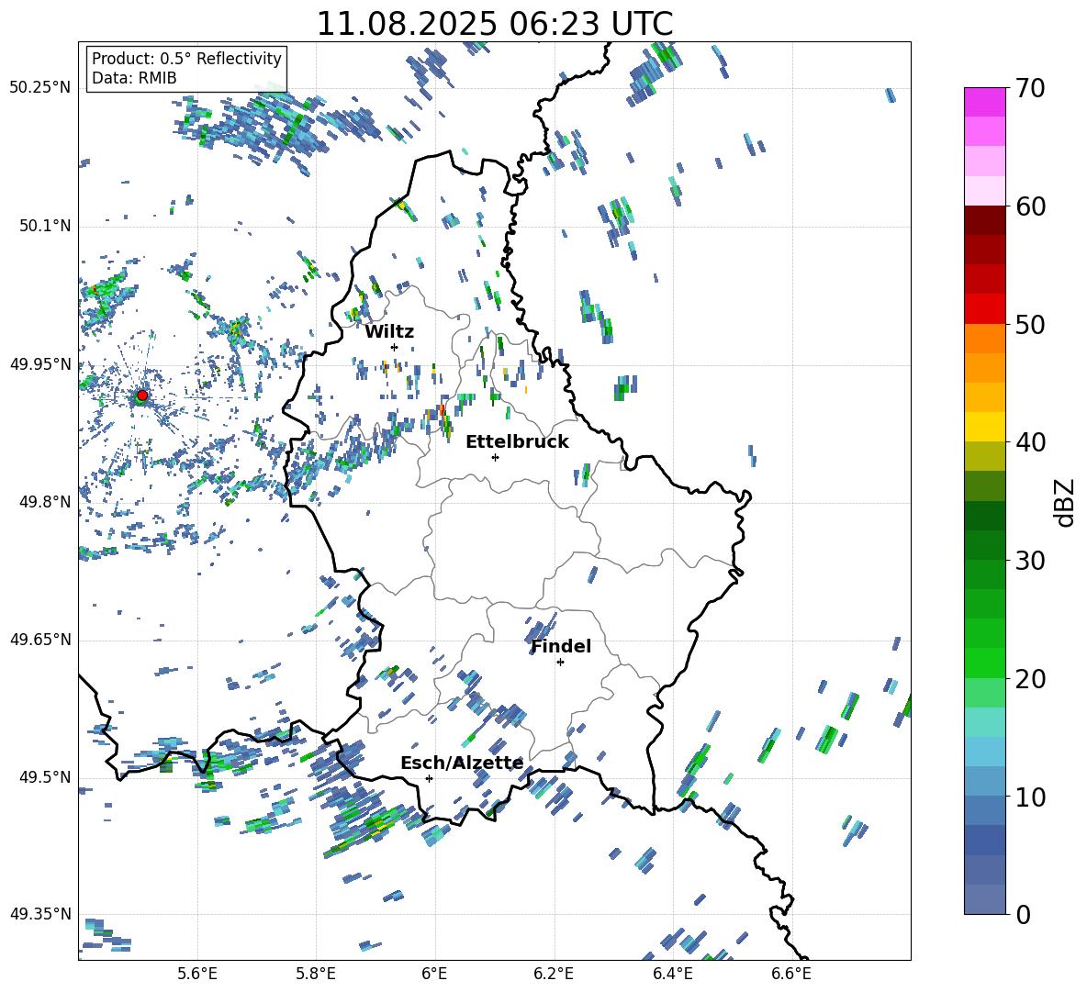The height and width of the screenshot is (992, 1087).
Task: Click the 49.8°N latitude label
Action: [44, 502]
